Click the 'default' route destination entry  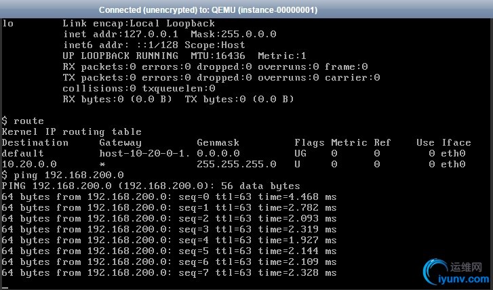[22, 153]
